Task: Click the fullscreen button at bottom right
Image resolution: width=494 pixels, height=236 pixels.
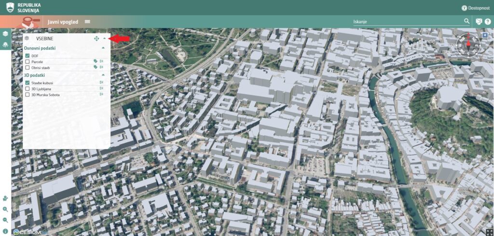Action: (x=489, y=232)
